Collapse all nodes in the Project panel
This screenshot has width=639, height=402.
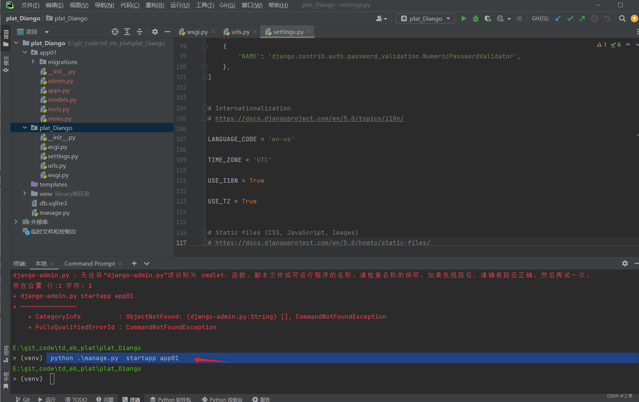click(140, 32)
